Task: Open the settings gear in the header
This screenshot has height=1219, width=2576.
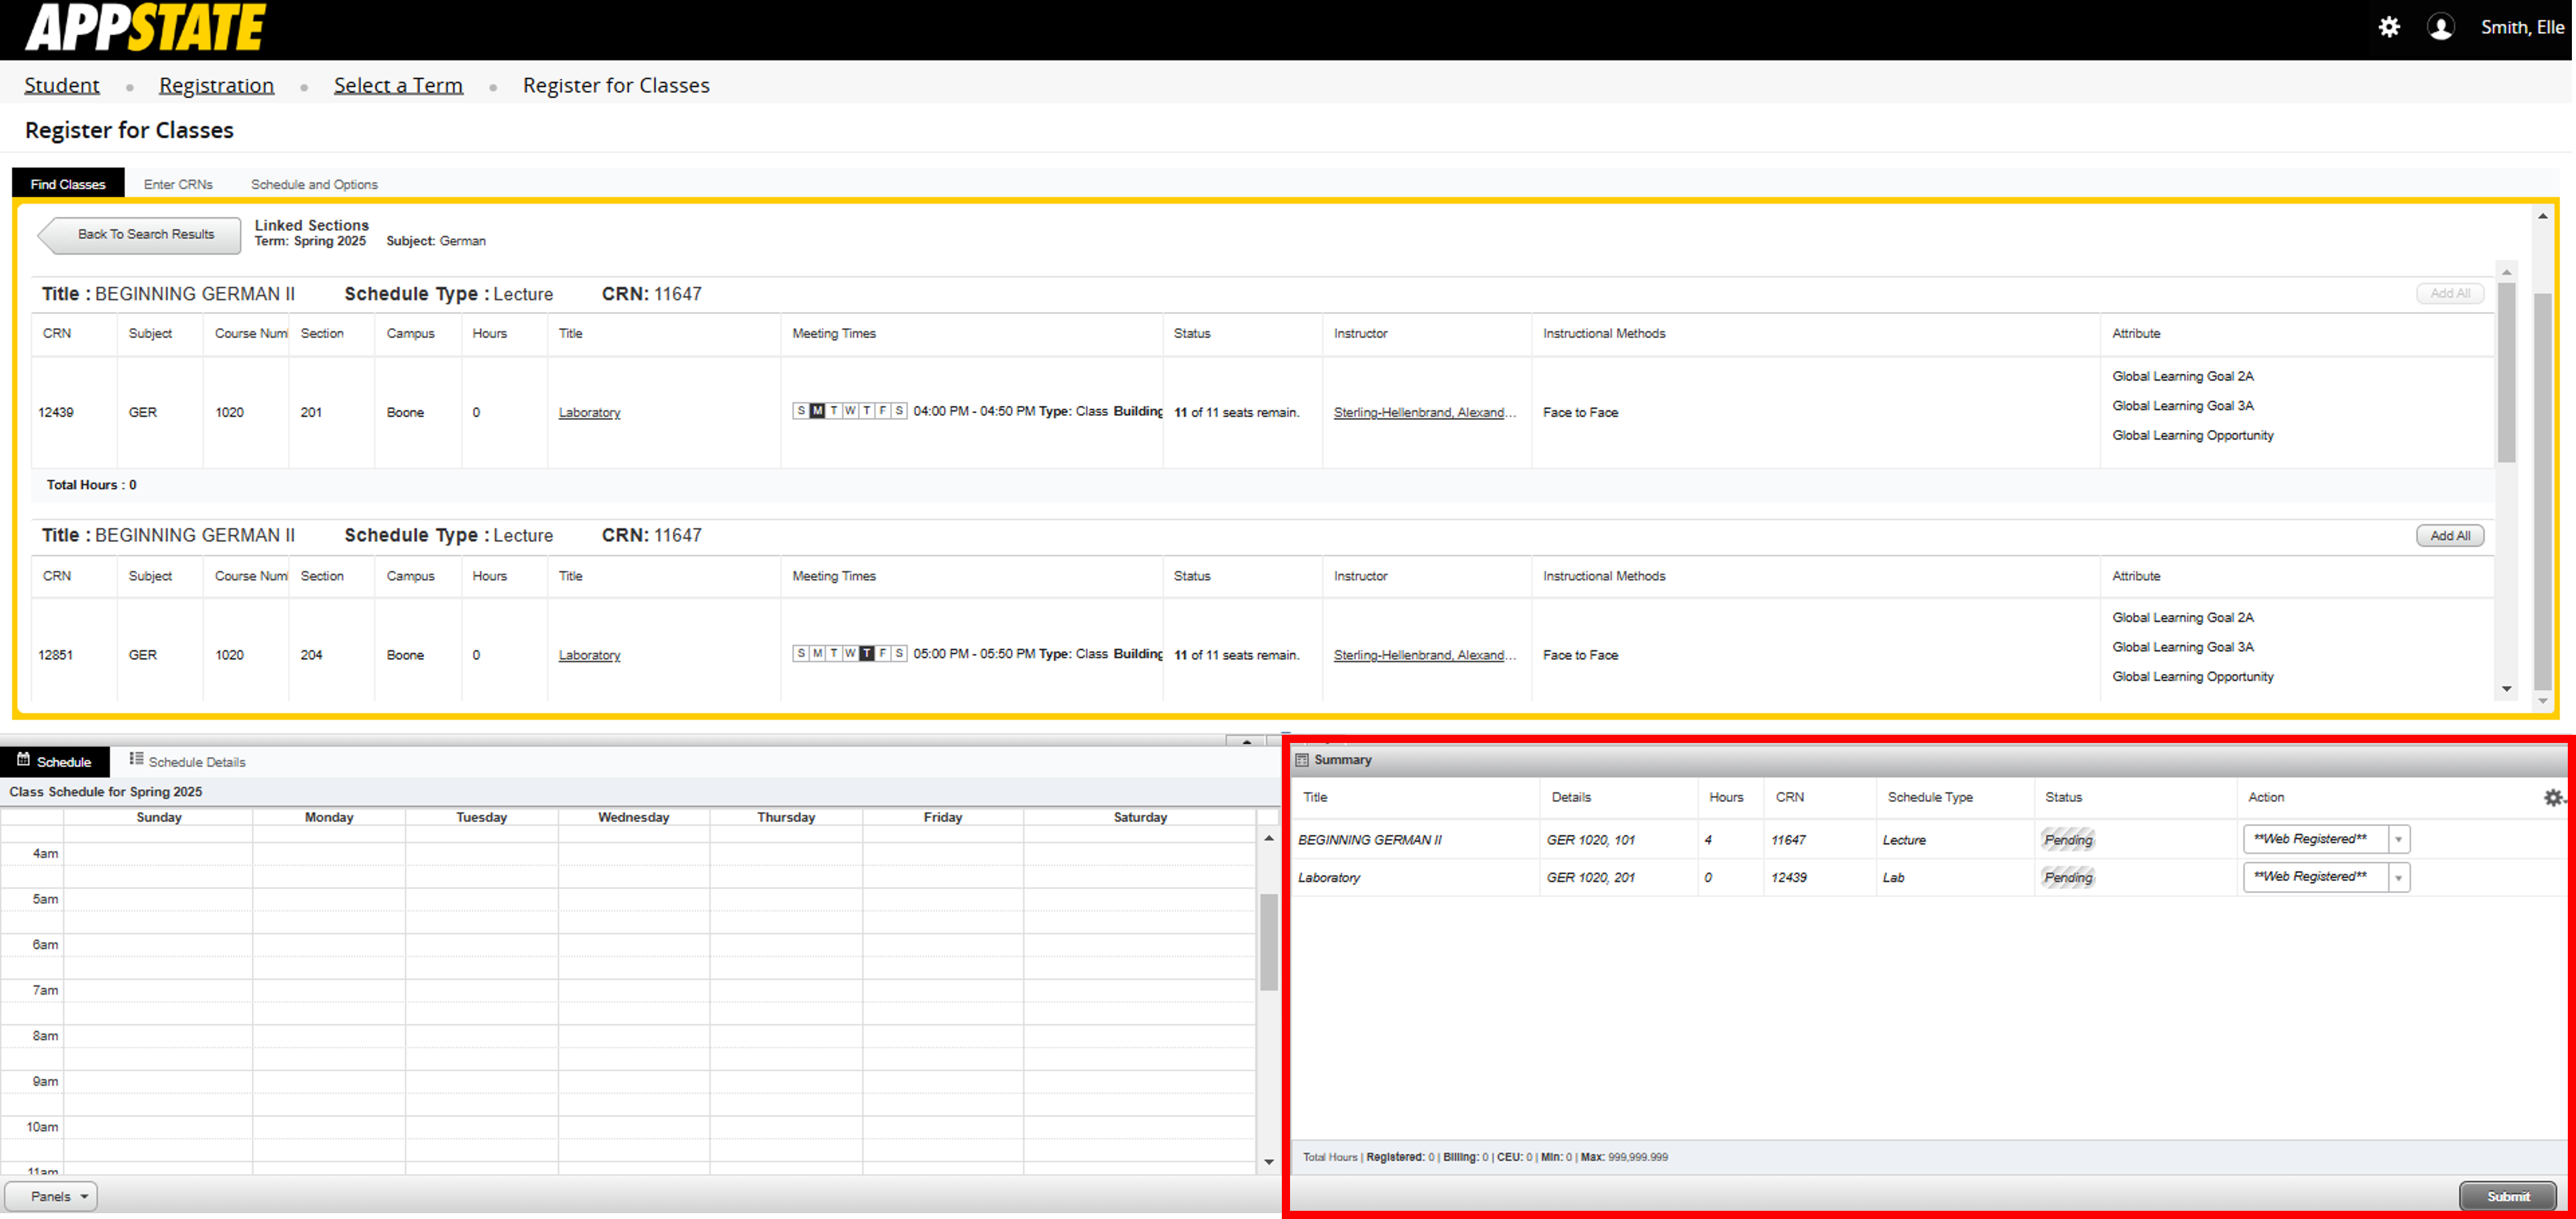Action: pos(2388,27)
